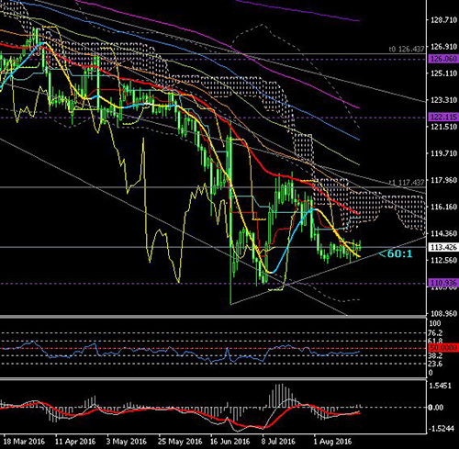Viewport: 459px width, 449px height.
Task: Click the 3 May 2016 date marker
Action: coord(127,442)
